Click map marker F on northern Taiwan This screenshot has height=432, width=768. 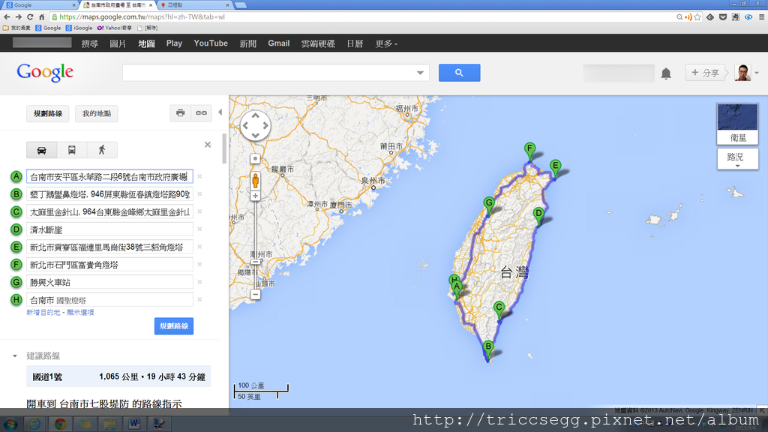coord(529,151)
